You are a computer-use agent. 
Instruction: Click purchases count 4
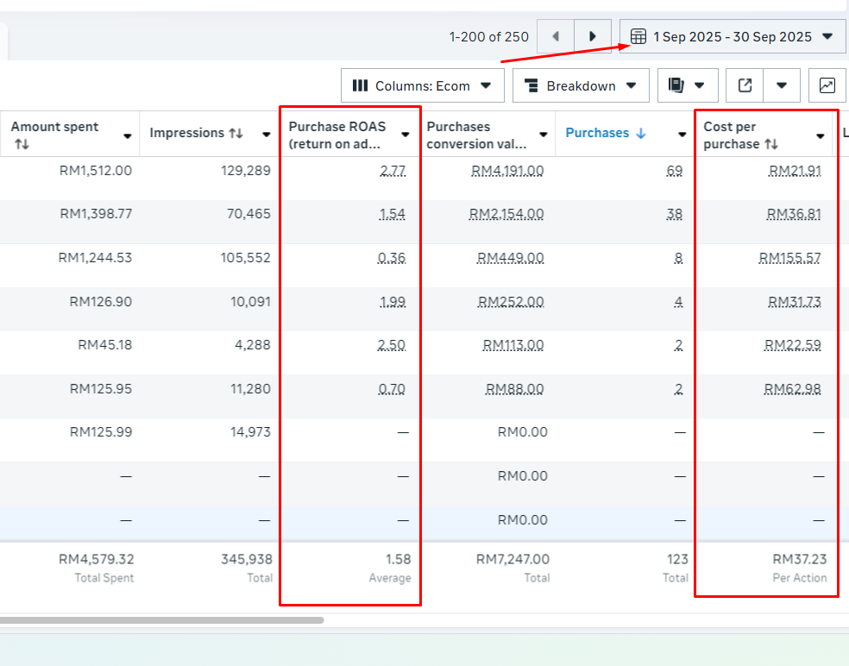point(678,302)
